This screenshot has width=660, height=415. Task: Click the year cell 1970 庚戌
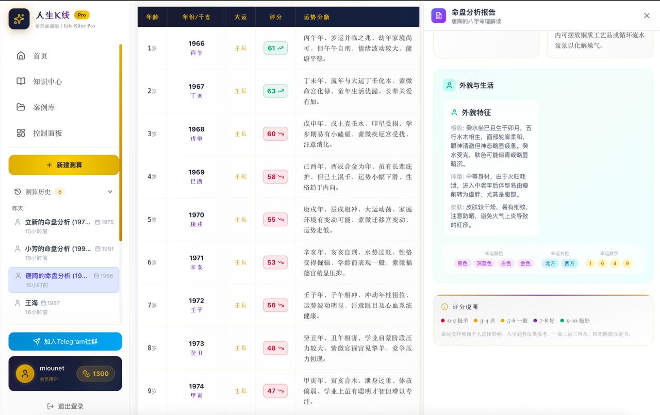pos(196,219)
